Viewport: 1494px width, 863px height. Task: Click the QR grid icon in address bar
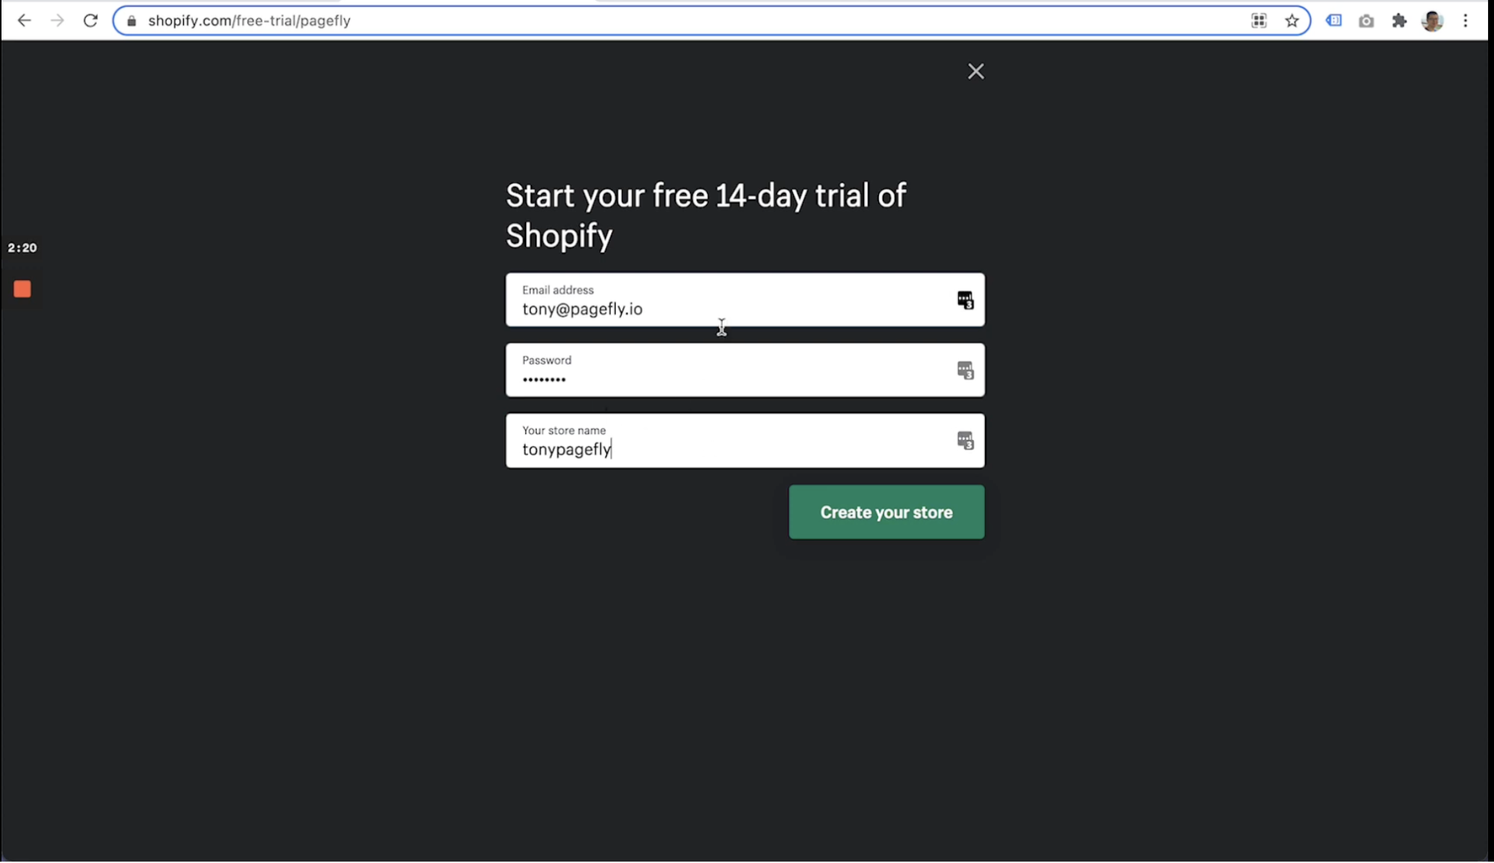coord(1259,21)
